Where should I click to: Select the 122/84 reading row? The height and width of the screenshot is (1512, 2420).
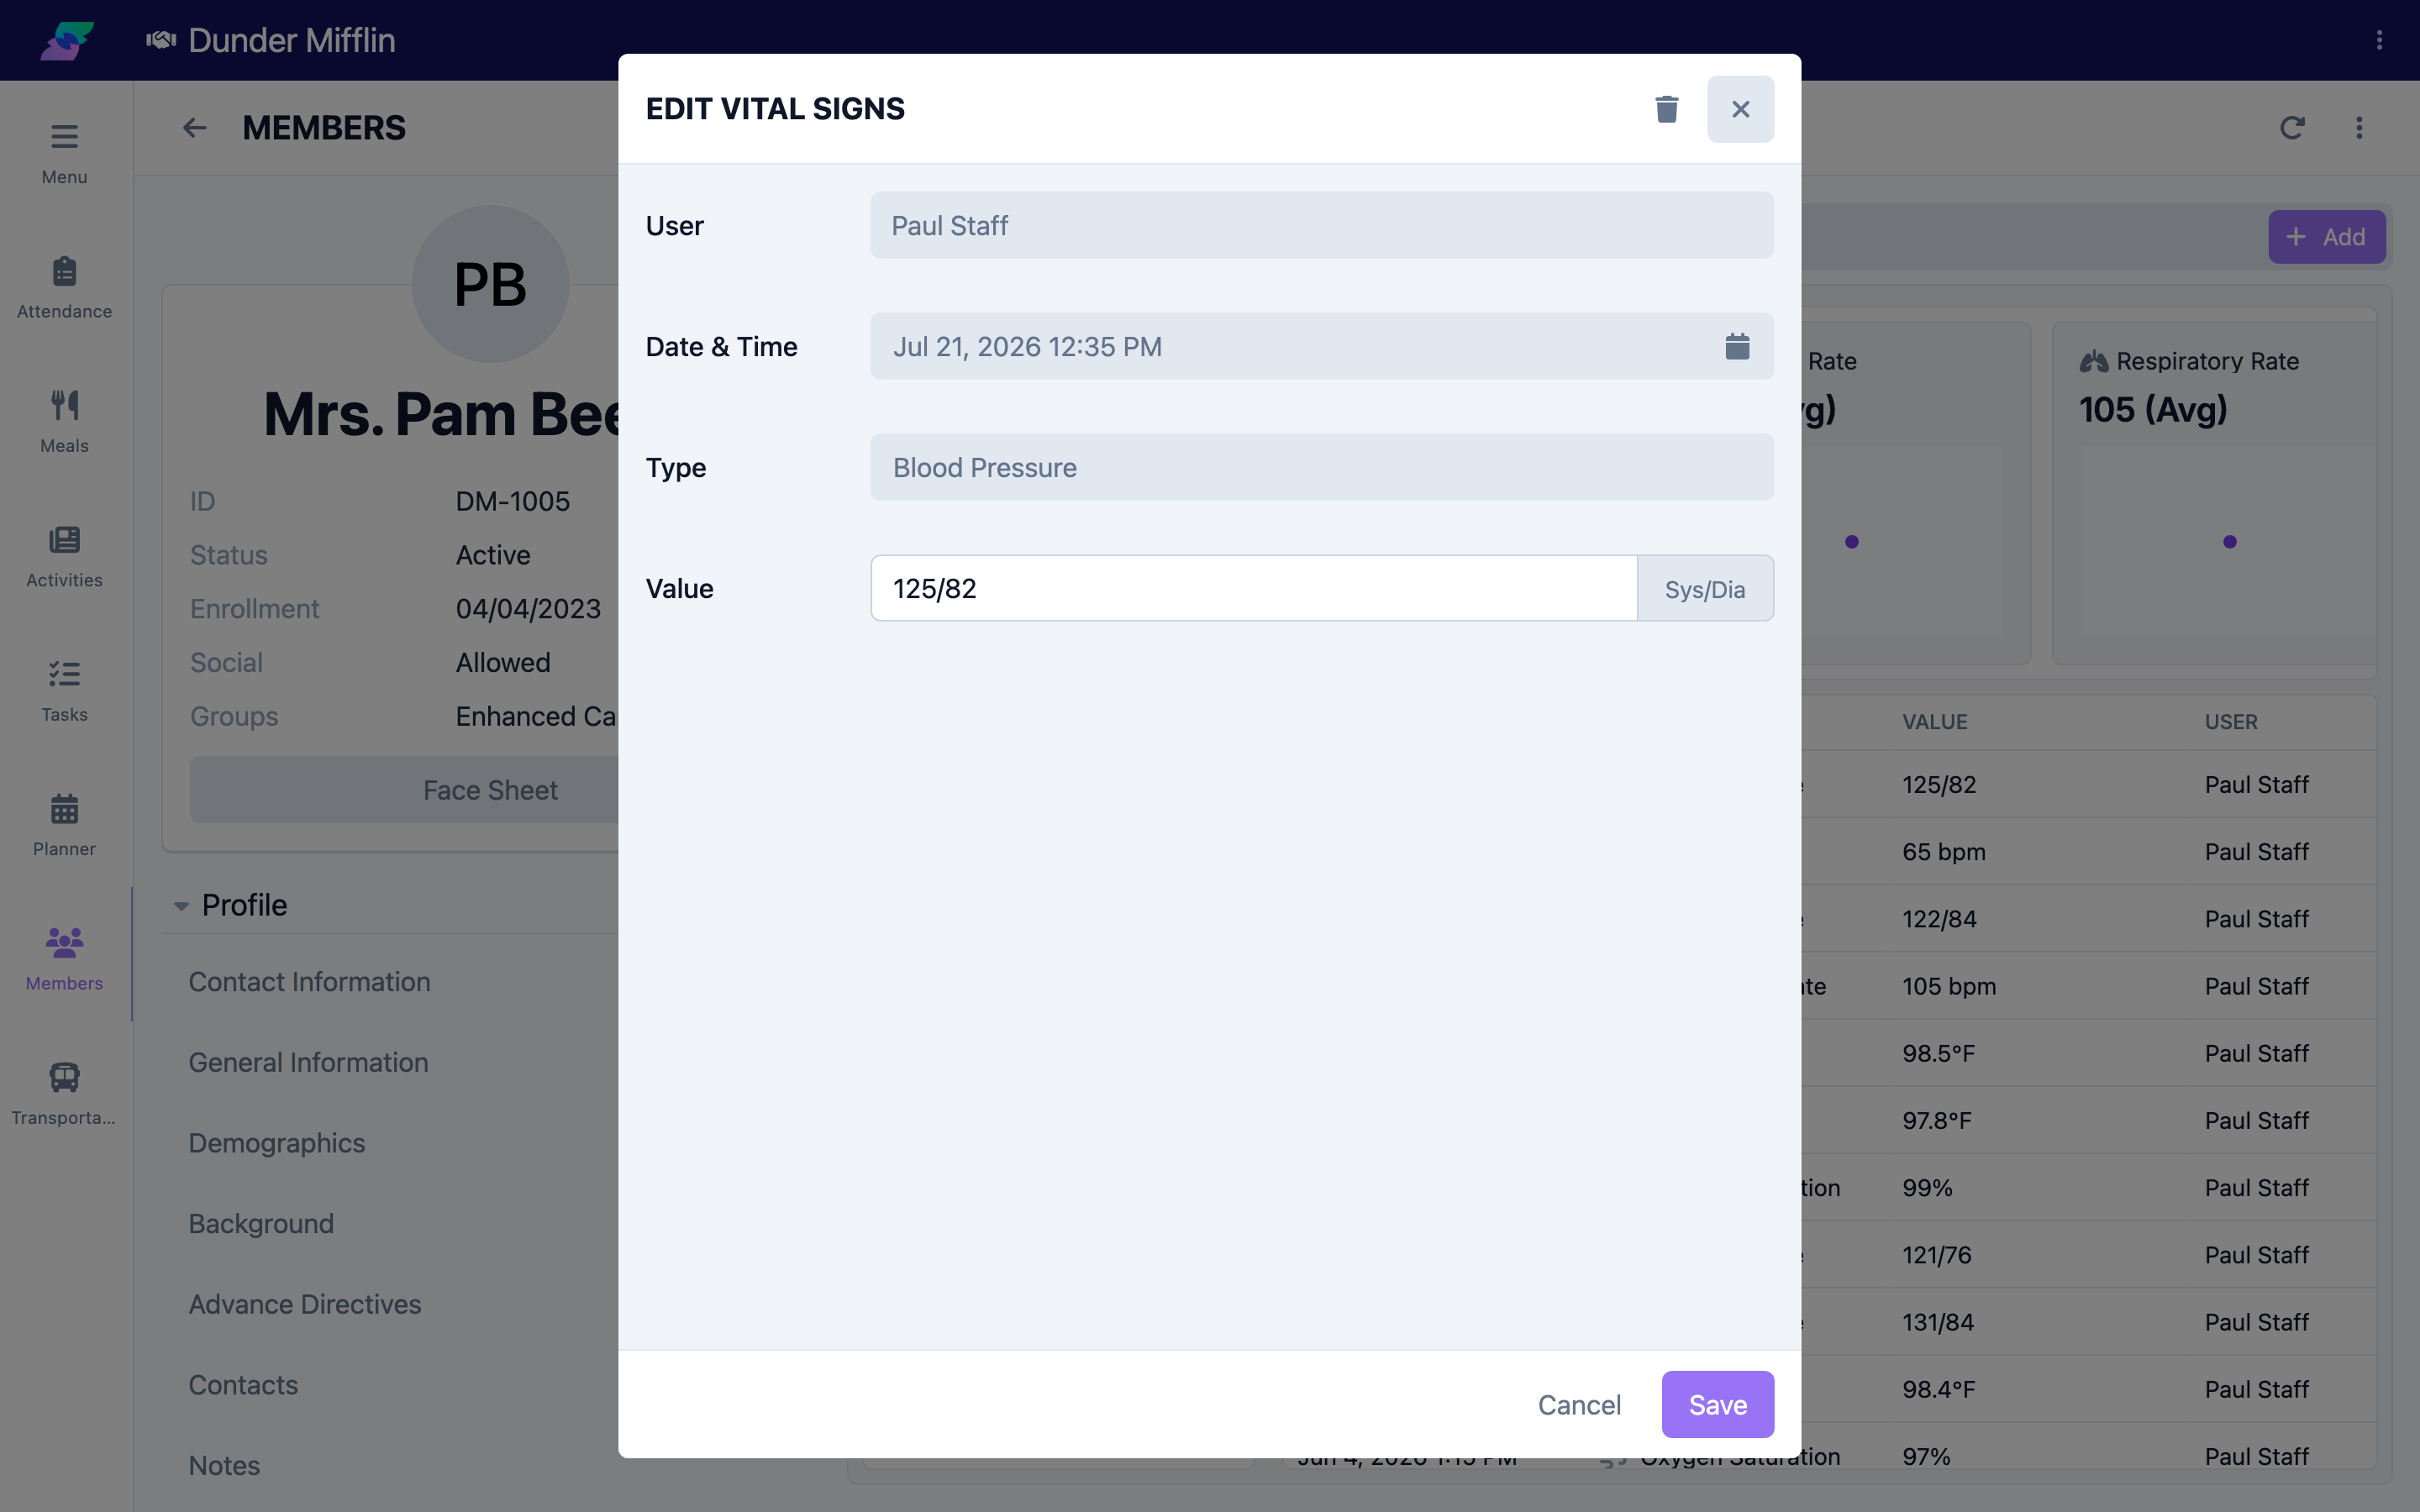(2088, 919)
